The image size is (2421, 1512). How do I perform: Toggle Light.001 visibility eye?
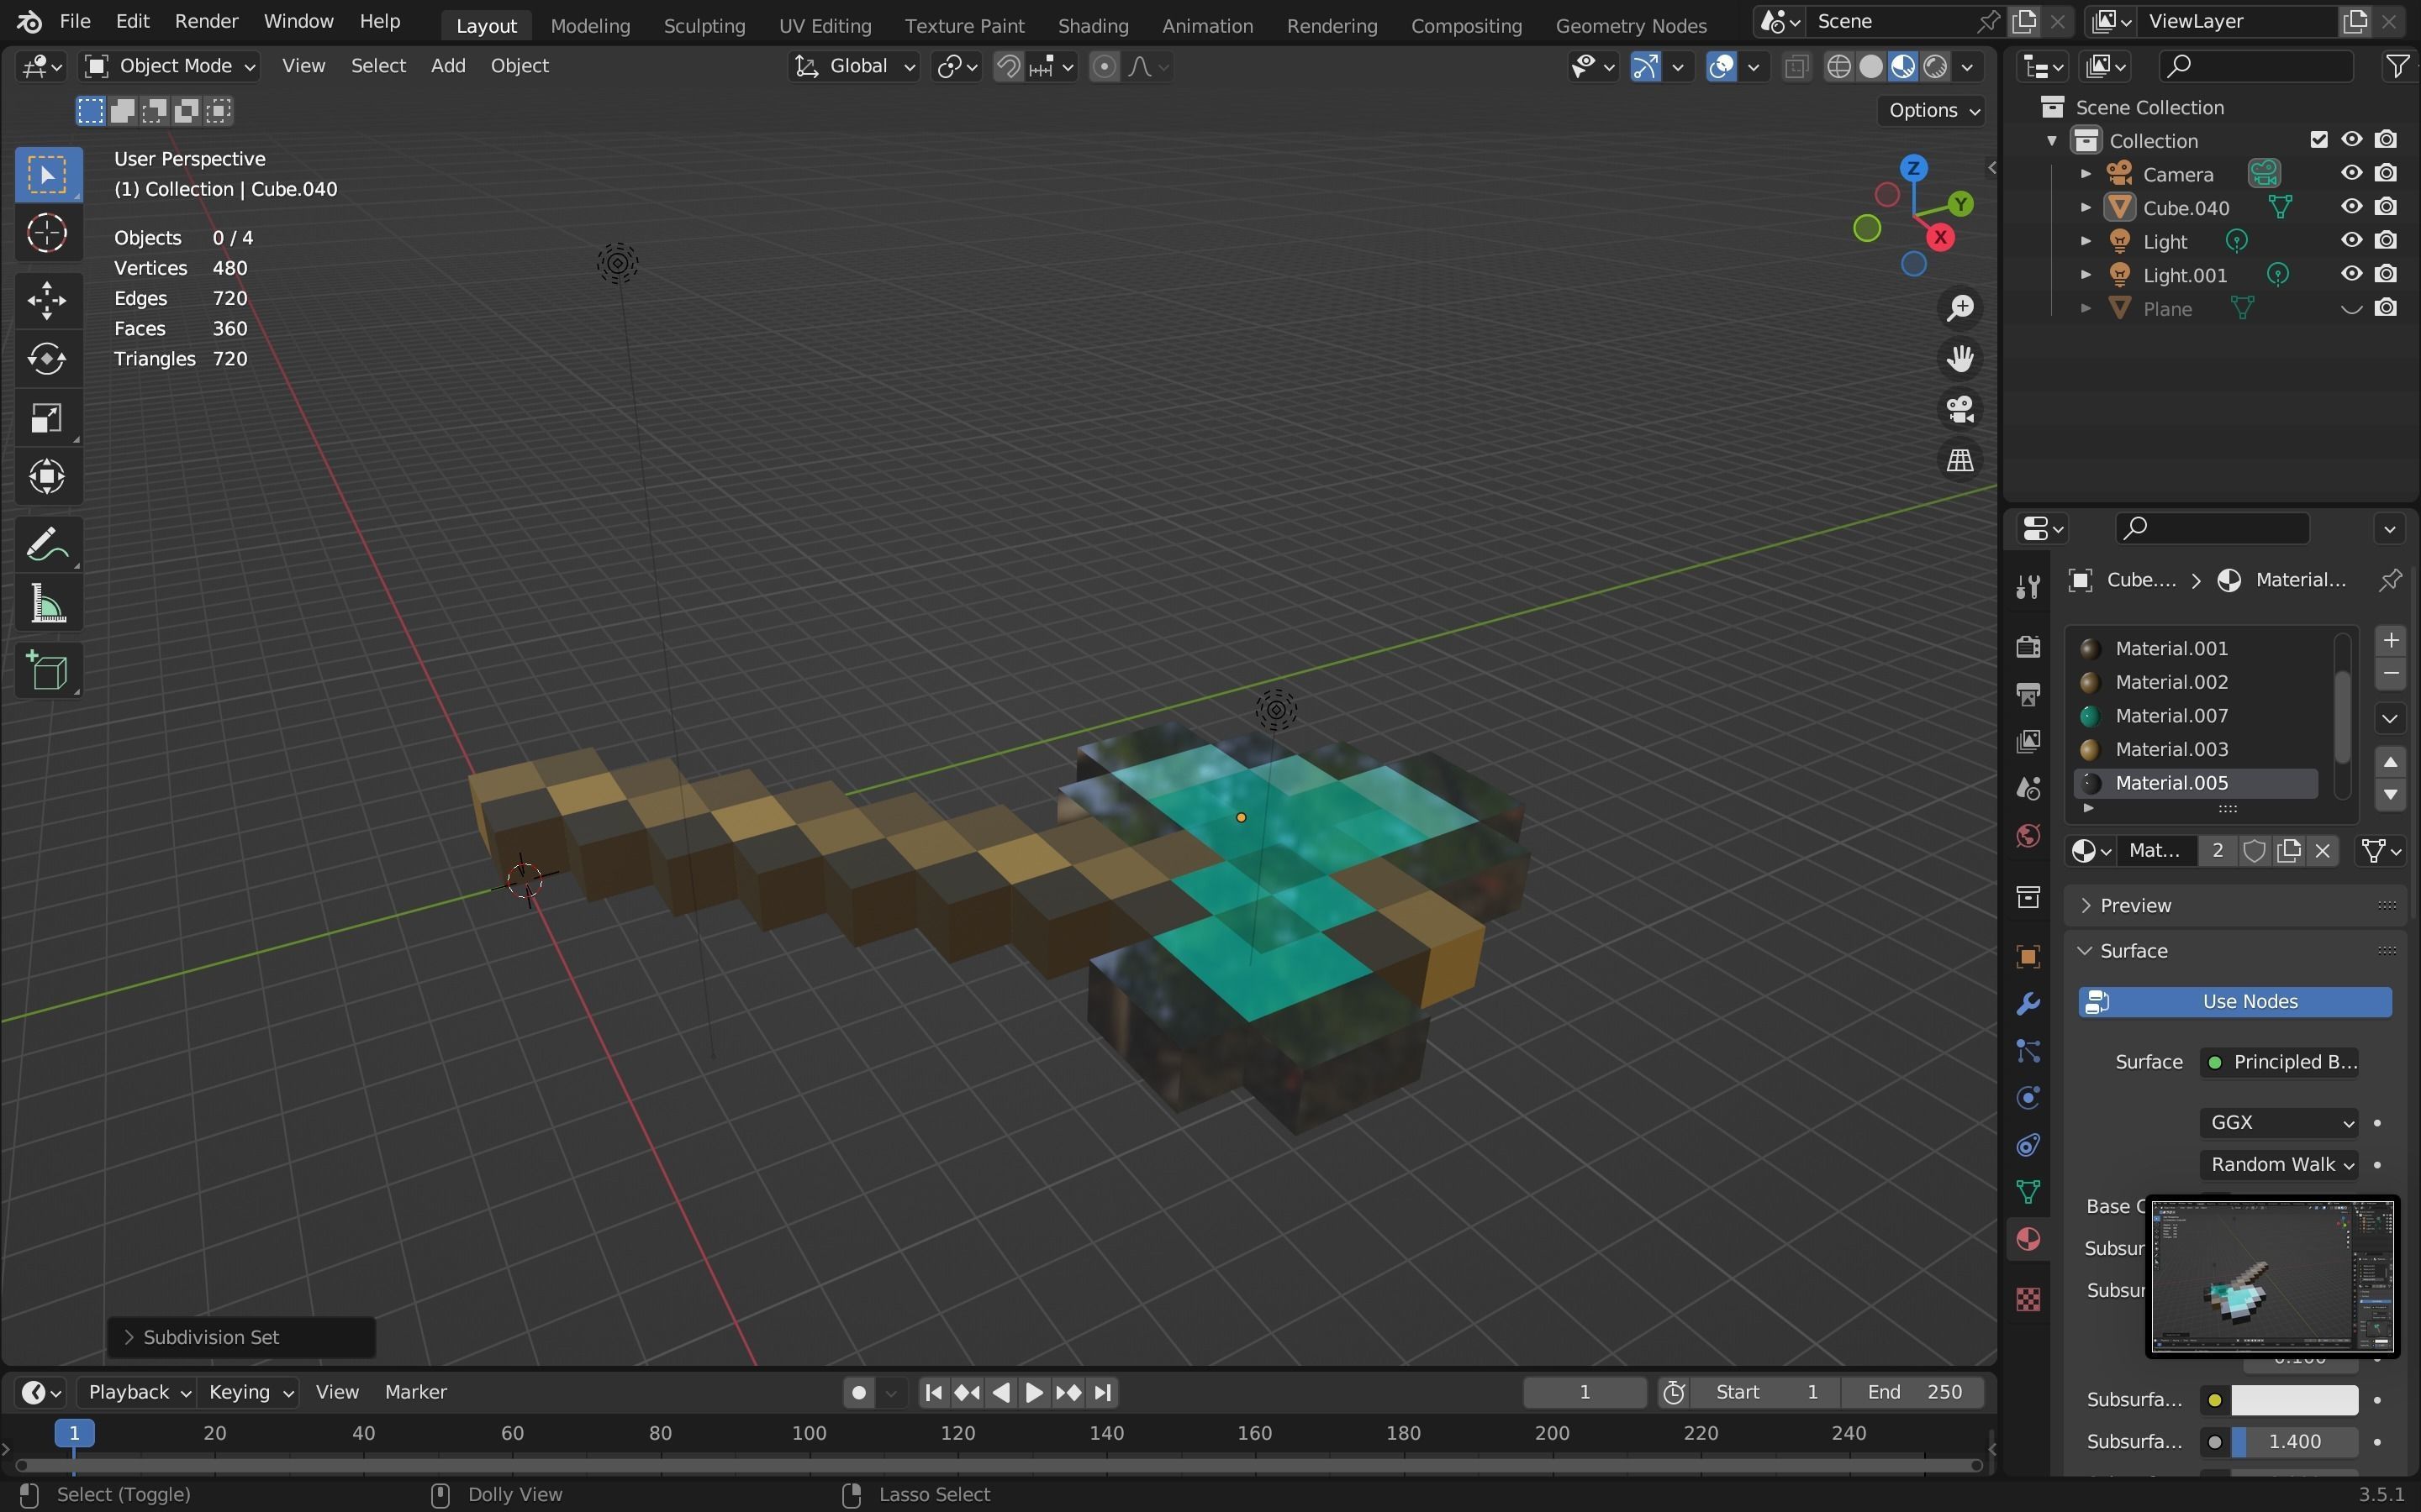coord(2351,274)
